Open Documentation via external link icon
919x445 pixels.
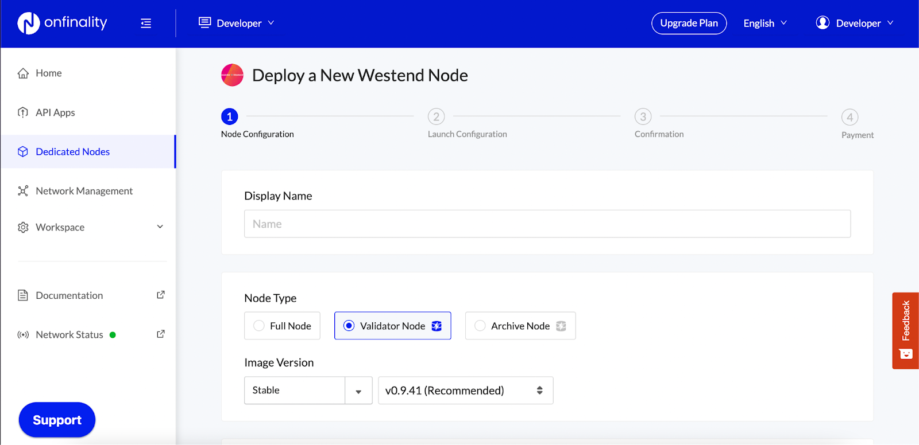pos(161,295)
